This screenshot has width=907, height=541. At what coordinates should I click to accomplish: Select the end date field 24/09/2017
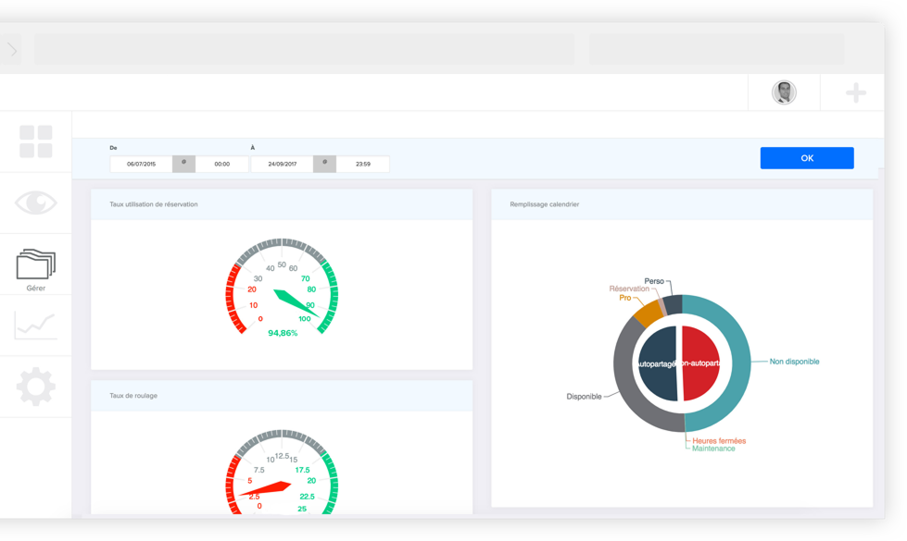[283, 164]
